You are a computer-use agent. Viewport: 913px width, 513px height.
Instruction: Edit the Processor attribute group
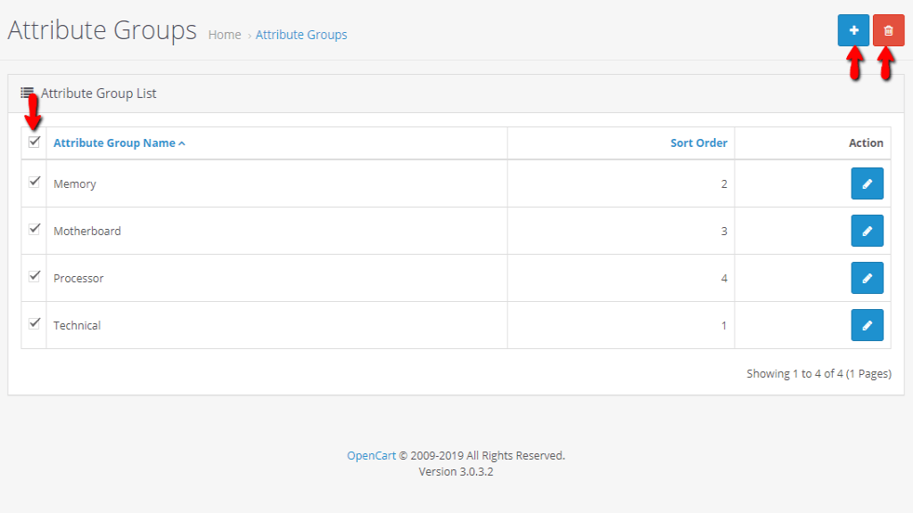[867, 278]
